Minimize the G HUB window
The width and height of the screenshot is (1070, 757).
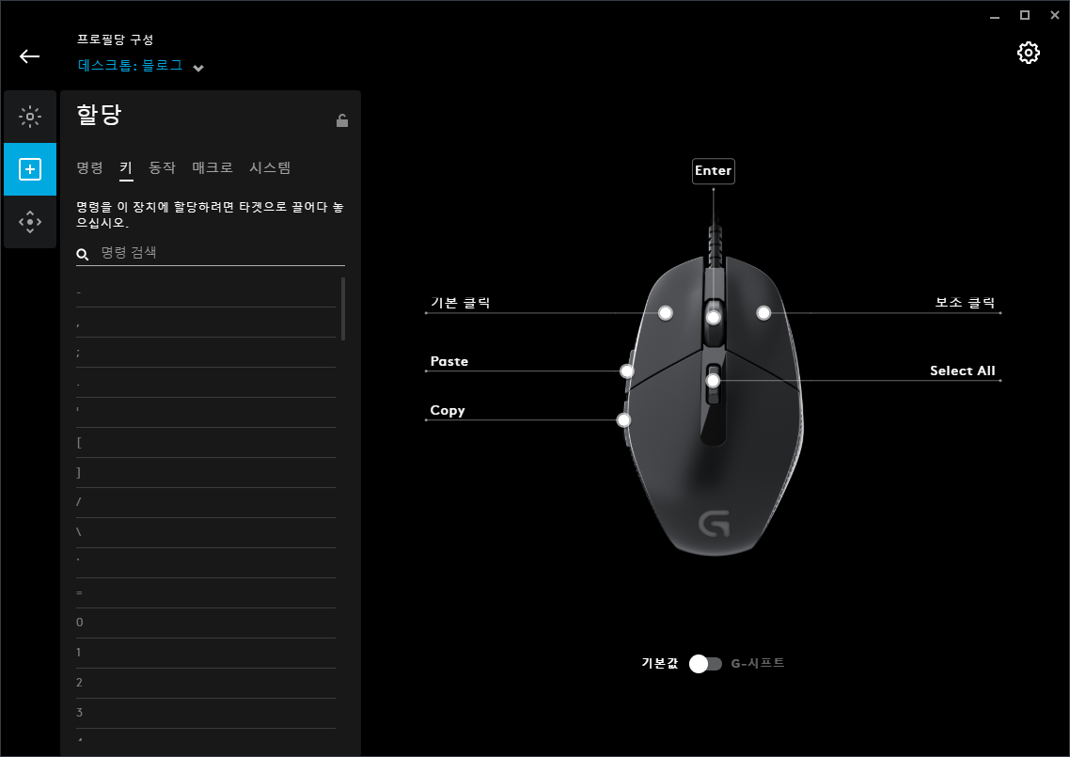(x=994, y=15)
